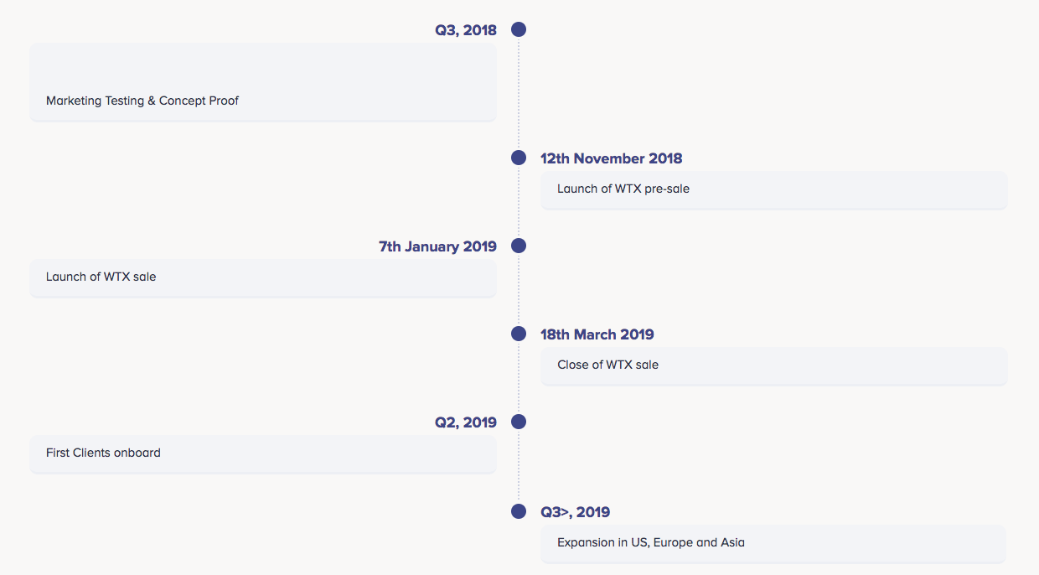The width and height of the screenshot is (1039, 575).
Task: Open the Marketing Testing & Concept Proof card
Action: [x=263, y=82]
